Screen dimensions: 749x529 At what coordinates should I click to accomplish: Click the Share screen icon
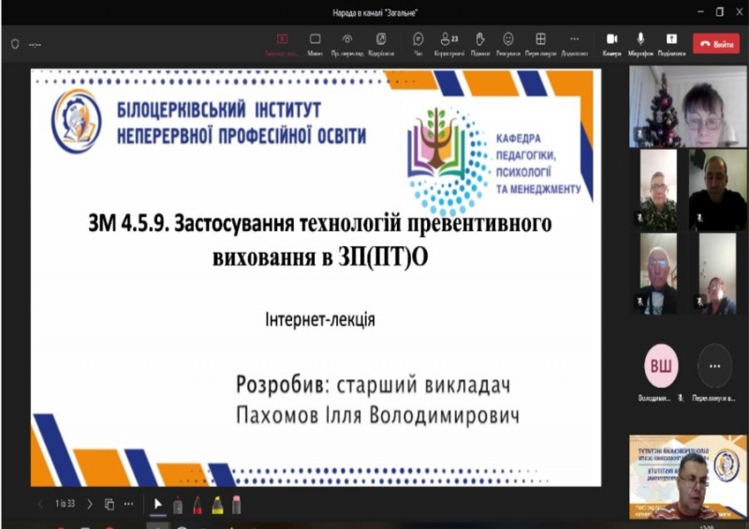click(671, 39)
